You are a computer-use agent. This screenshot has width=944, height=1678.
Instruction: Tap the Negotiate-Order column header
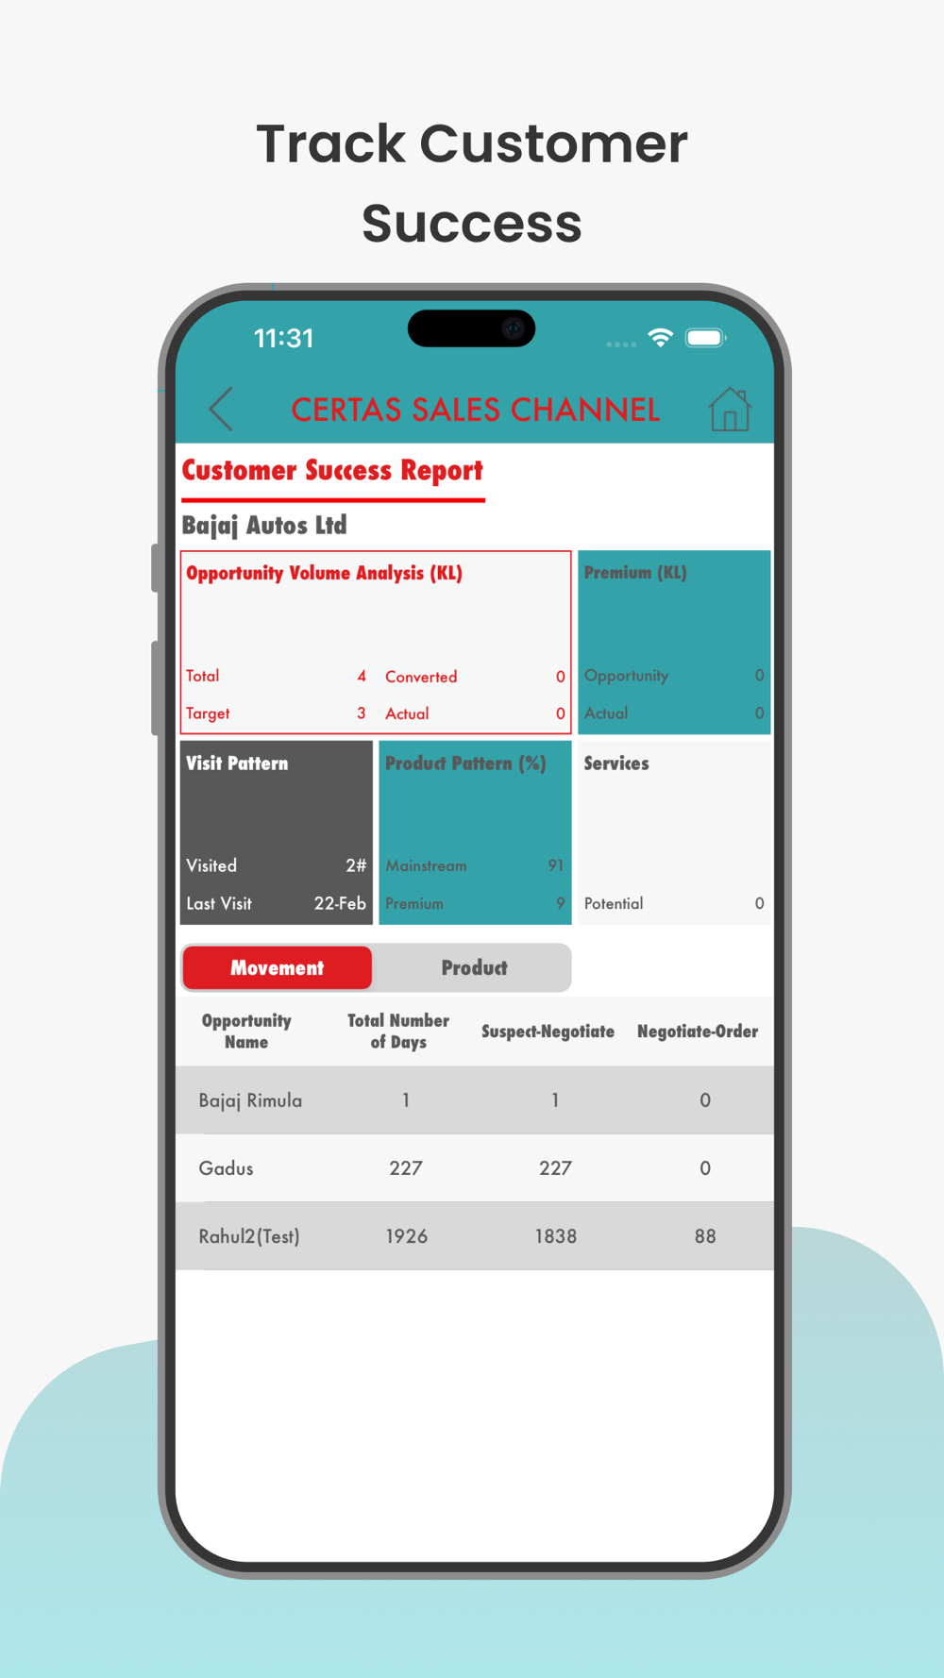coord(698,1032)
